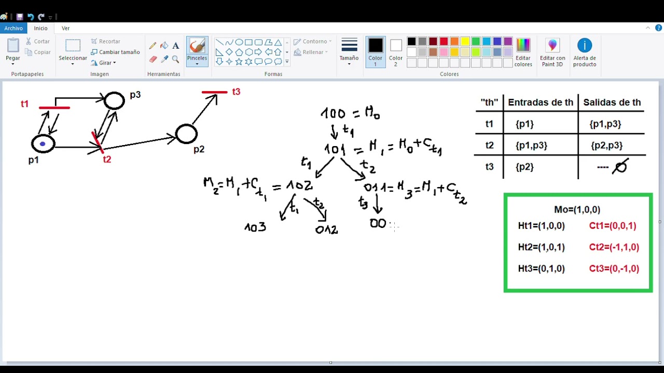Open Editar con Paint 3D
Screen dimensions: 664x373
(x=552, y=52)
